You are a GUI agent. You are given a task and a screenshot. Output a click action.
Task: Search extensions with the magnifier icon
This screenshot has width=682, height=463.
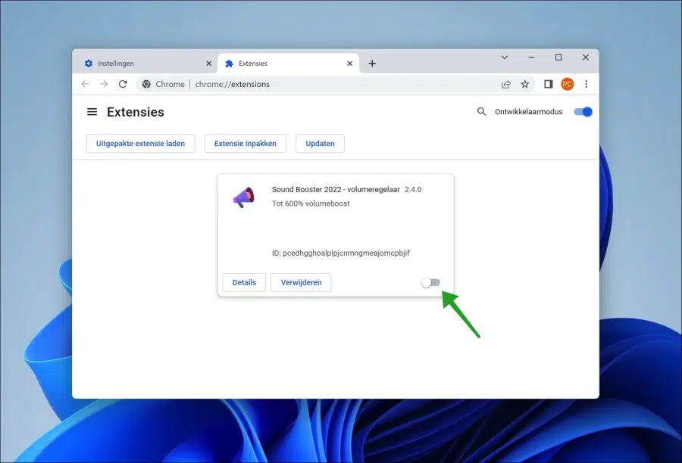(481, 112)
